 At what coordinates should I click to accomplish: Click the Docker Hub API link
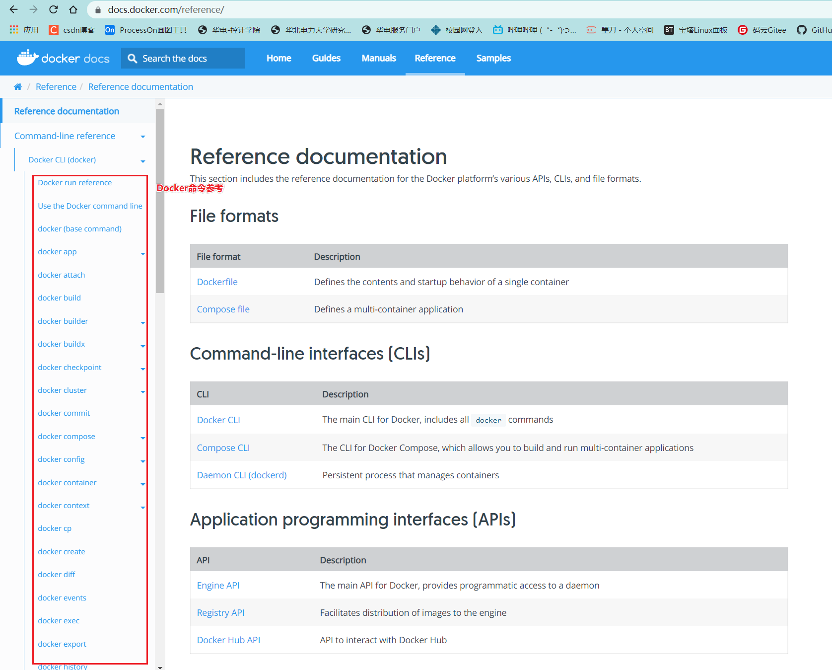228,640
